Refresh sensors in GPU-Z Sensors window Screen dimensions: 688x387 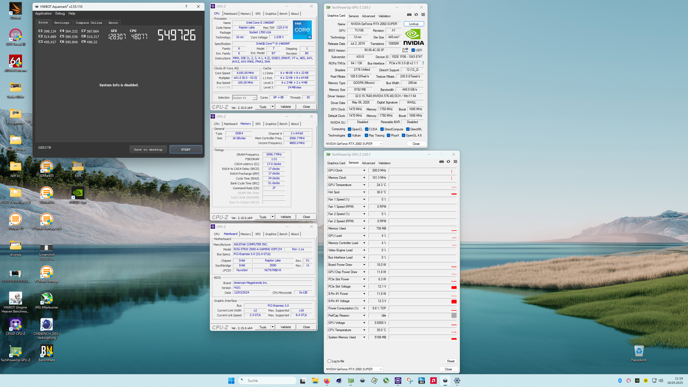(x=448, y=162)
